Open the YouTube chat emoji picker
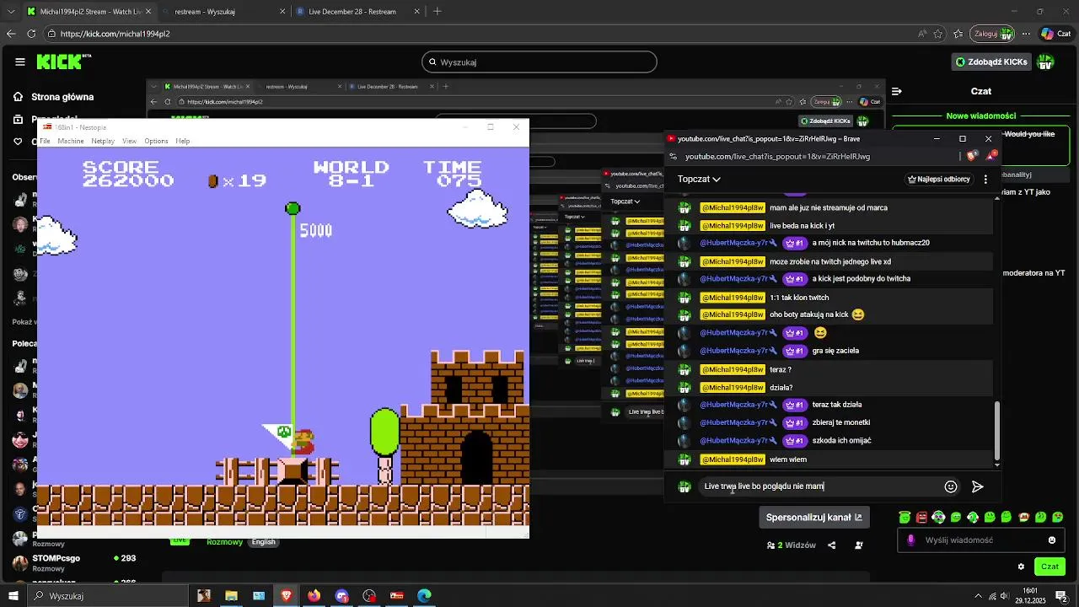 click(x=951, y=486)
